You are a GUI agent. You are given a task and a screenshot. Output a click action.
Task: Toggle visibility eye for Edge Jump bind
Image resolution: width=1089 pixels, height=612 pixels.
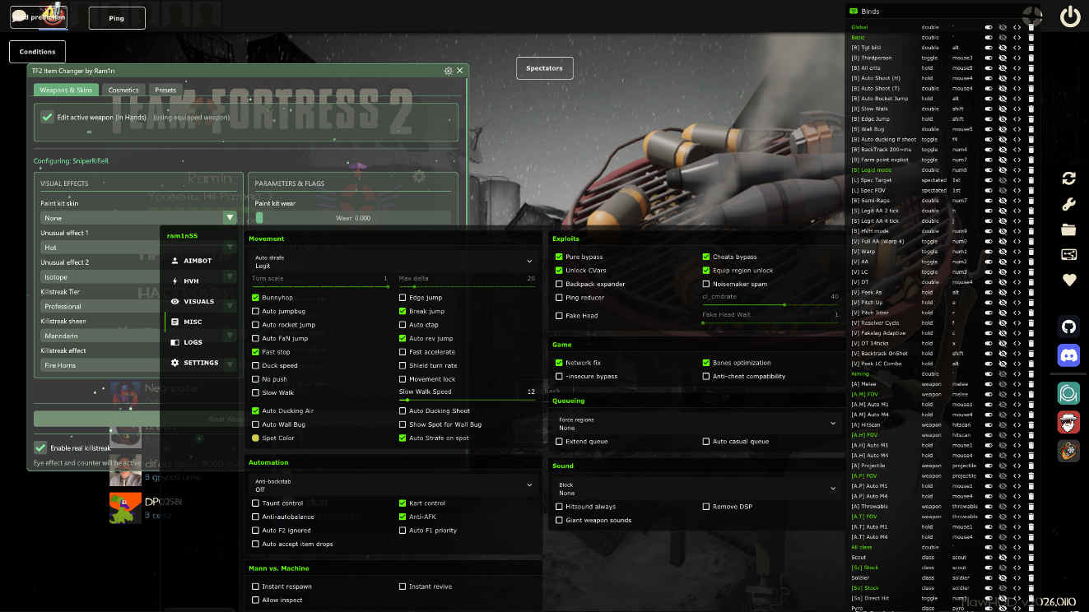pyautogui.click(x=1003, y=118)
